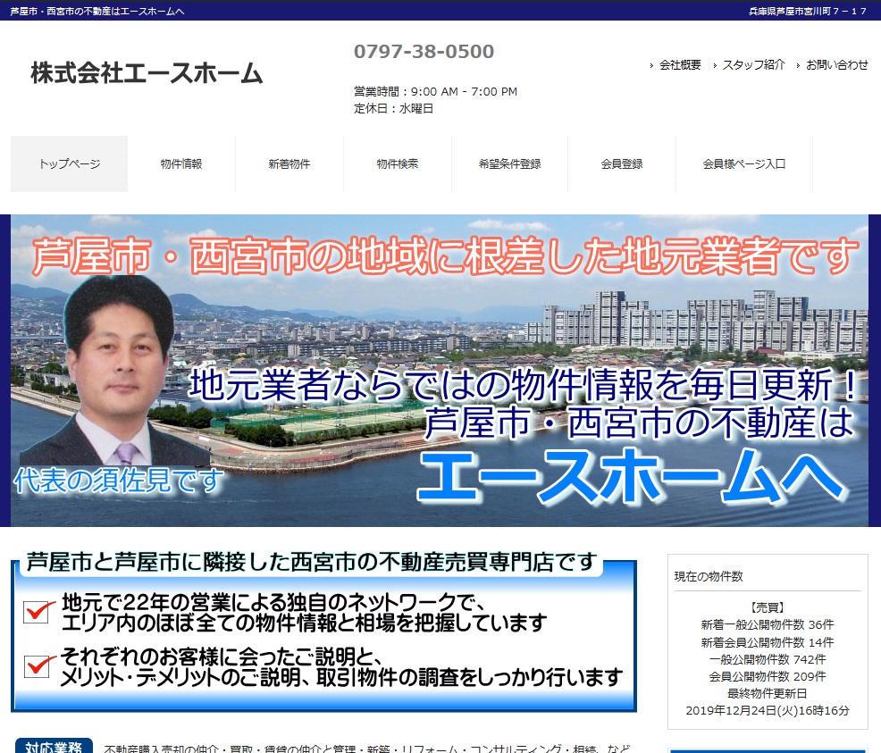
Task: Open the 会員登録 navigation item
Action: (621, 164)
